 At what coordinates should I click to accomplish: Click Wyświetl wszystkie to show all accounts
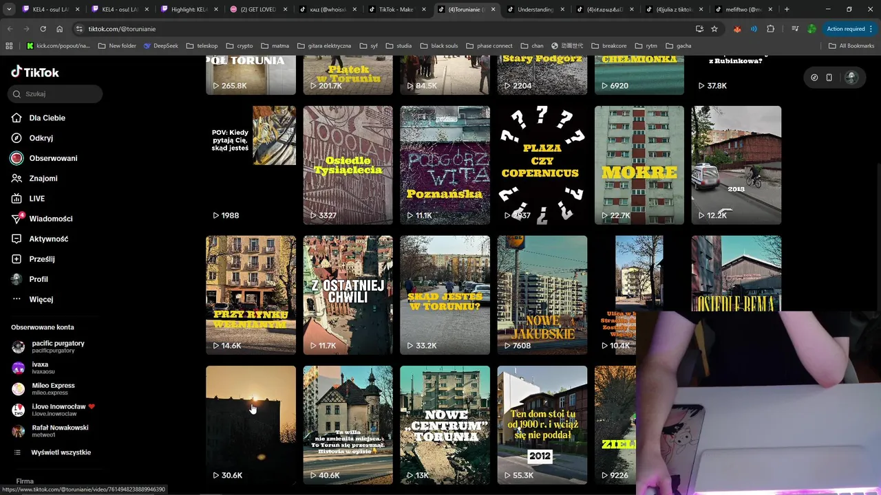pos(53,452)
